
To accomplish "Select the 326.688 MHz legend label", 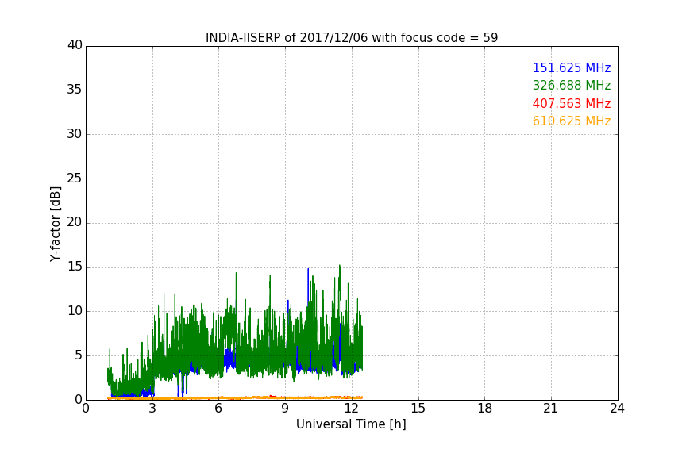I will [x=572, y=85].
